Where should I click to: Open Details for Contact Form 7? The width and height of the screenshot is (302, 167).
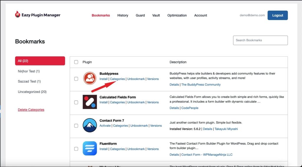pos(207,129)
